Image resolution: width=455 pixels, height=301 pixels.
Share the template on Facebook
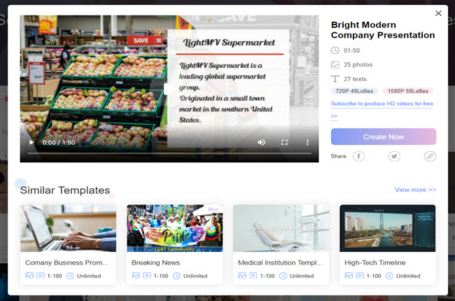click(358, 156)
